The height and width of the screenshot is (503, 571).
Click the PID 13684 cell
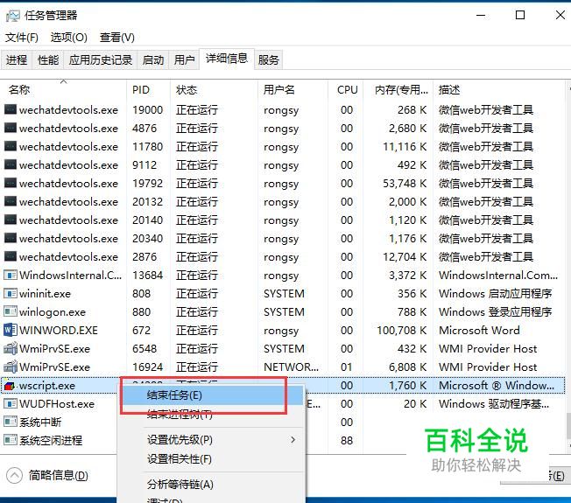147,275
